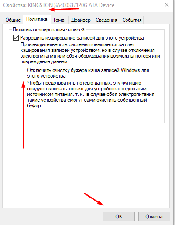The width and height of the screenshot is (175, 225).
Task: Open the Драйвер tab
Action: (x=81, y=20)
